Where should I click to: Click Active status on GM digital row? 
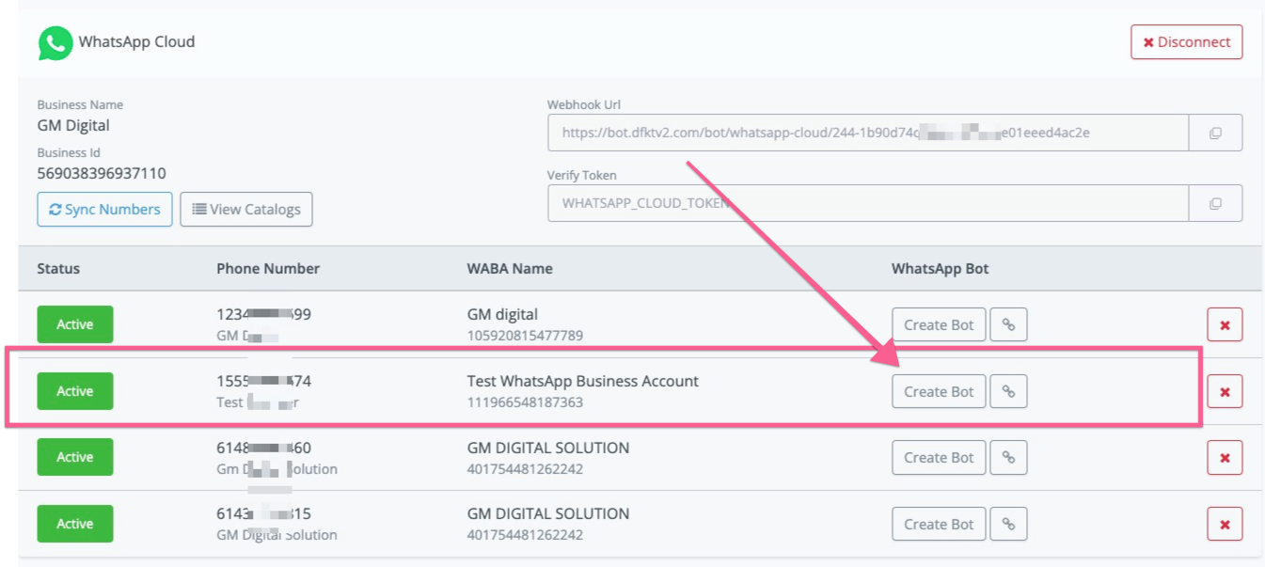click(75, 324)
